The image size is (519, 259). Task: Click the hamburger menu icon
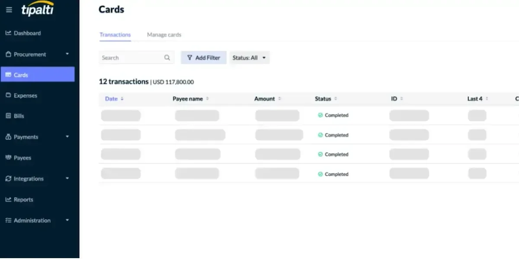[x=9, y=9]
